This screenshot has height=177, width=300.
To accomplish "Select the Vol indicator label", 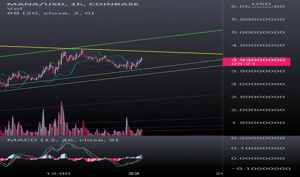I will (x=14, y=9).
